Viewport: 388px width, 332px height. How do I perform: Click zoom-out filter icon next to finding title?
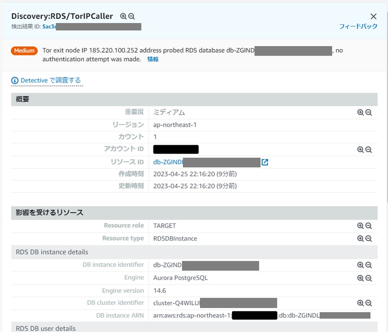[131, 16]
